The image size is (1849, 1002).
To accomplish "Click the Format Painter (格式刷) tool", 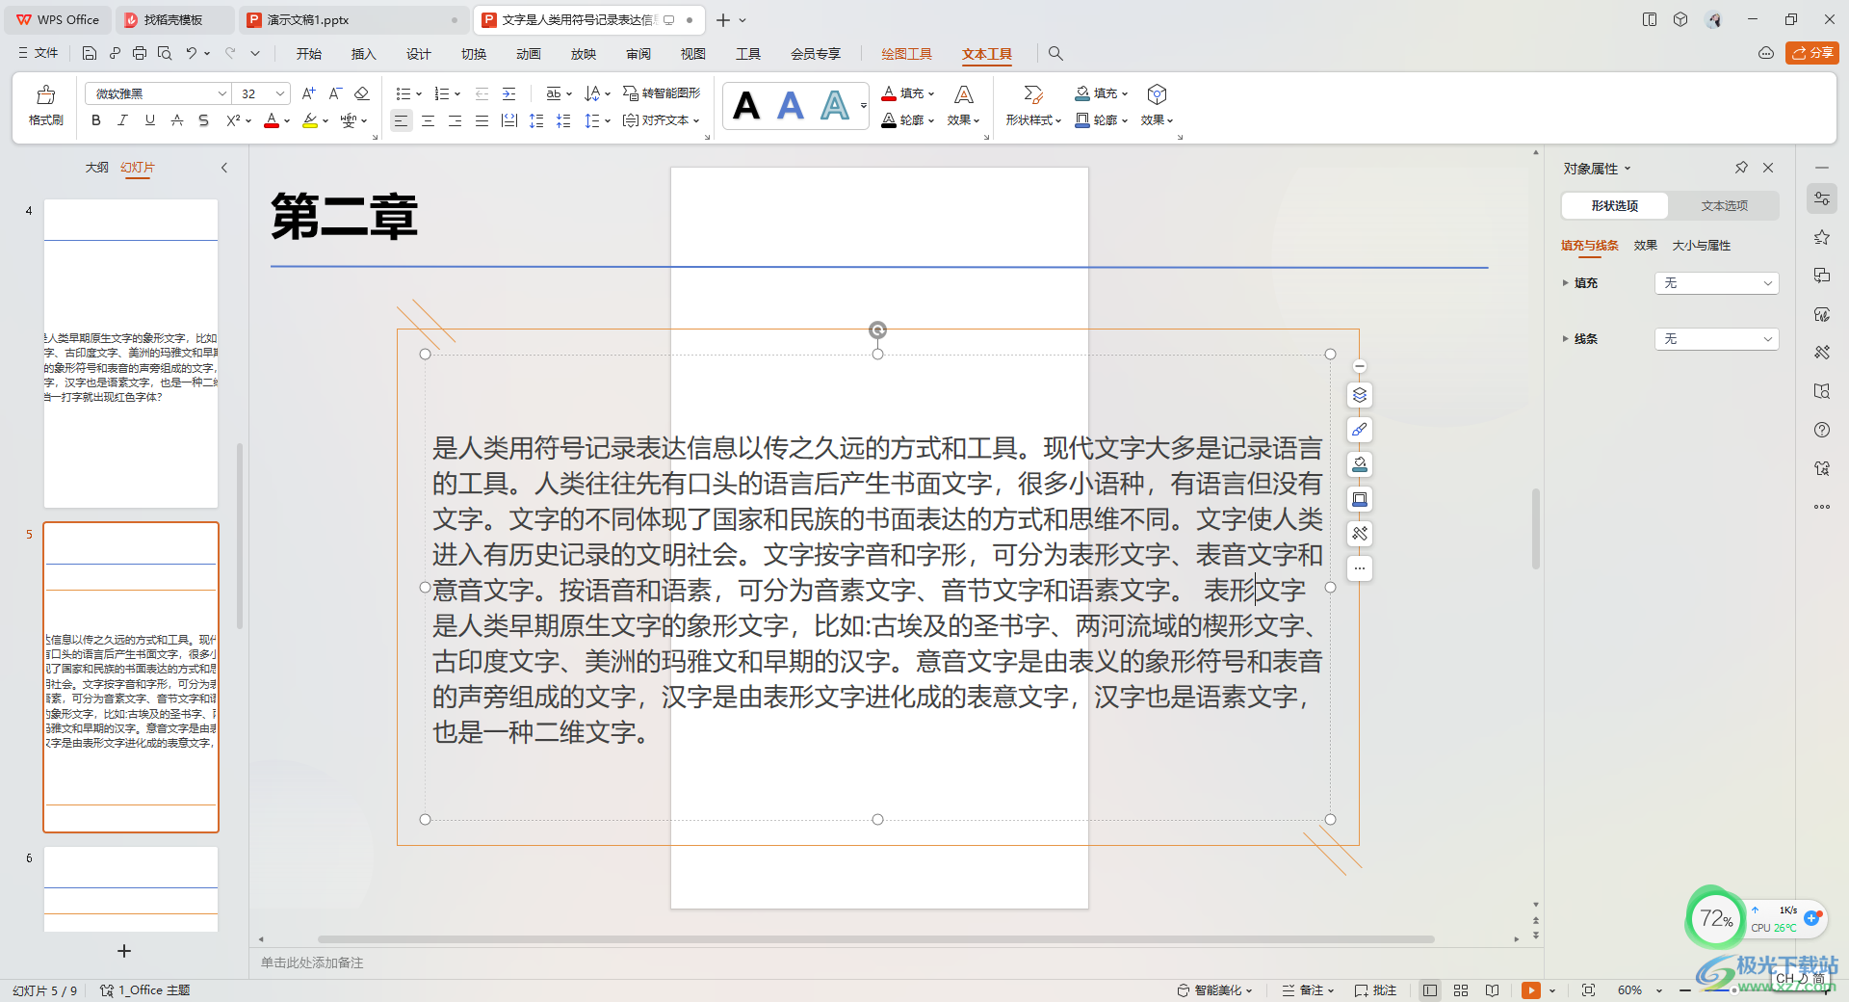I will pos(46,106).
